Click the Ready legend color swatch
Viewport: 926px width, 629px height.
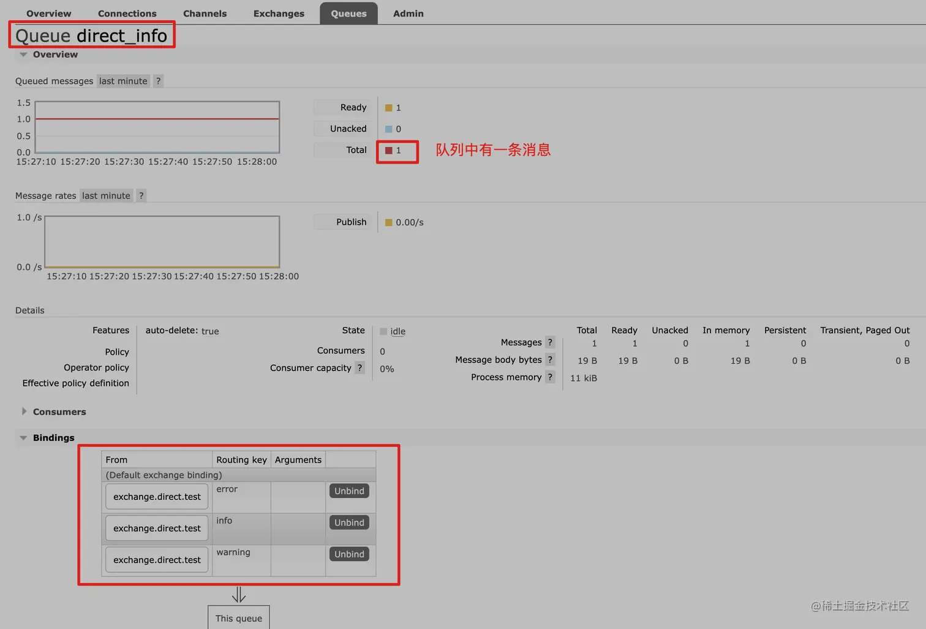(388, 108)
